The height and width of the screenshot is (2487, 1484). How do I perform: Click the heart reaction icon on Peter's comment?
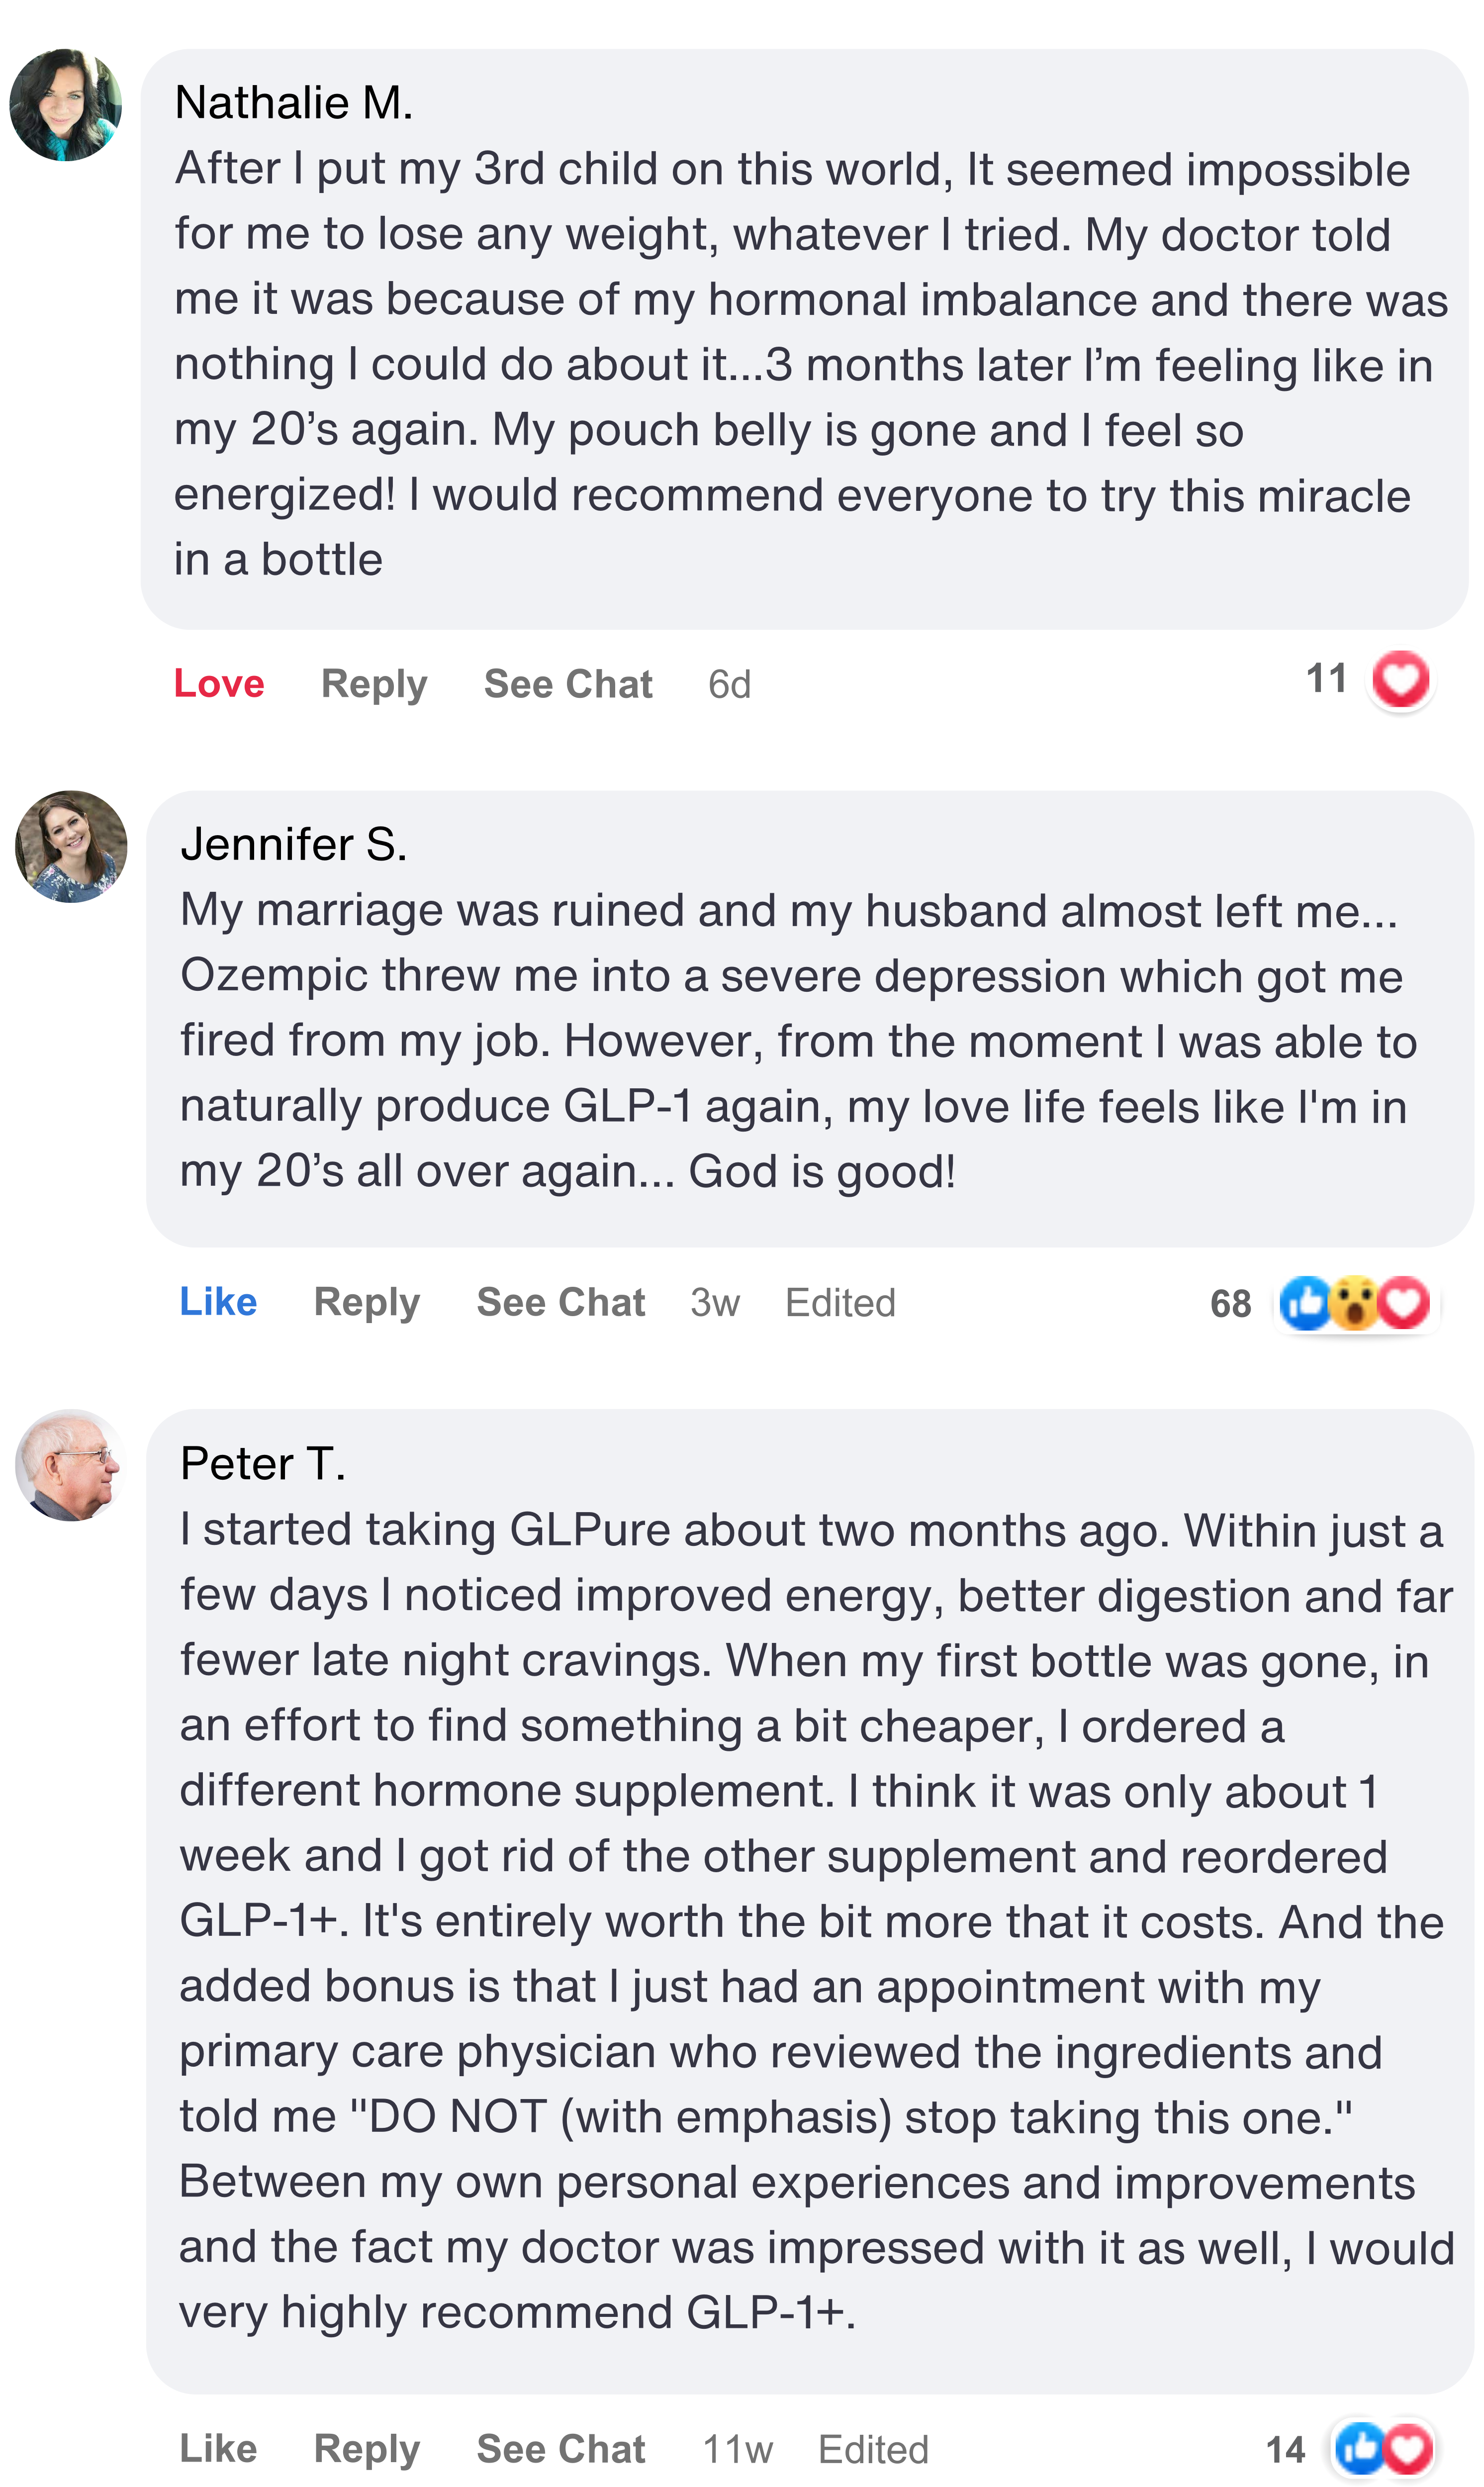(x=1408, y=2448)
